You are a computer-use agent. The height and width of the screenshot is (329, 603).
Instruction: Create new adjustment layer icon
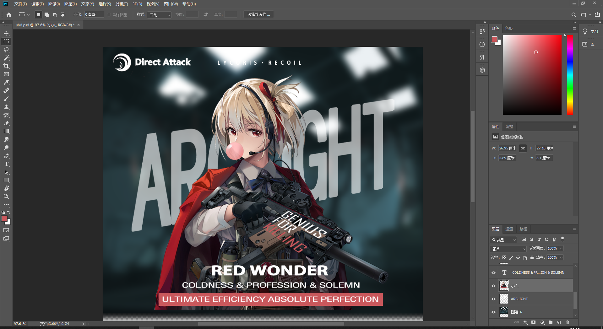click(x=542, y=322)
